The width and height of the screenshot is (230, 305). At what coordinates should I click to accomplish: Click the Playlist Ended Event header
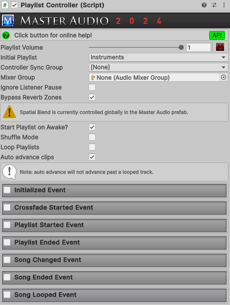pos(114,243)
